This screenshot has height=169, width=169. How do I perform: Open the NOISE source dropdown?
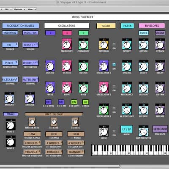(x=30, y=45)
